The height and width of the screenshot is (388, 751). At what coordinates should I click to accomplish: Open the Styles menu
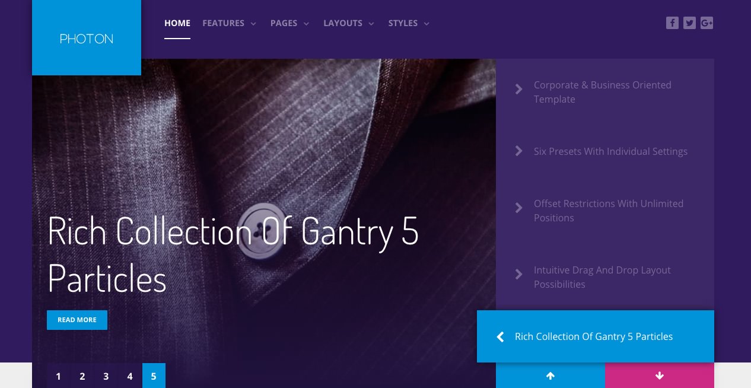409,23
